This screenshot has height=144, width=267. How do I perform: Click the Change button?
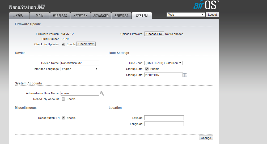[206, 138]
